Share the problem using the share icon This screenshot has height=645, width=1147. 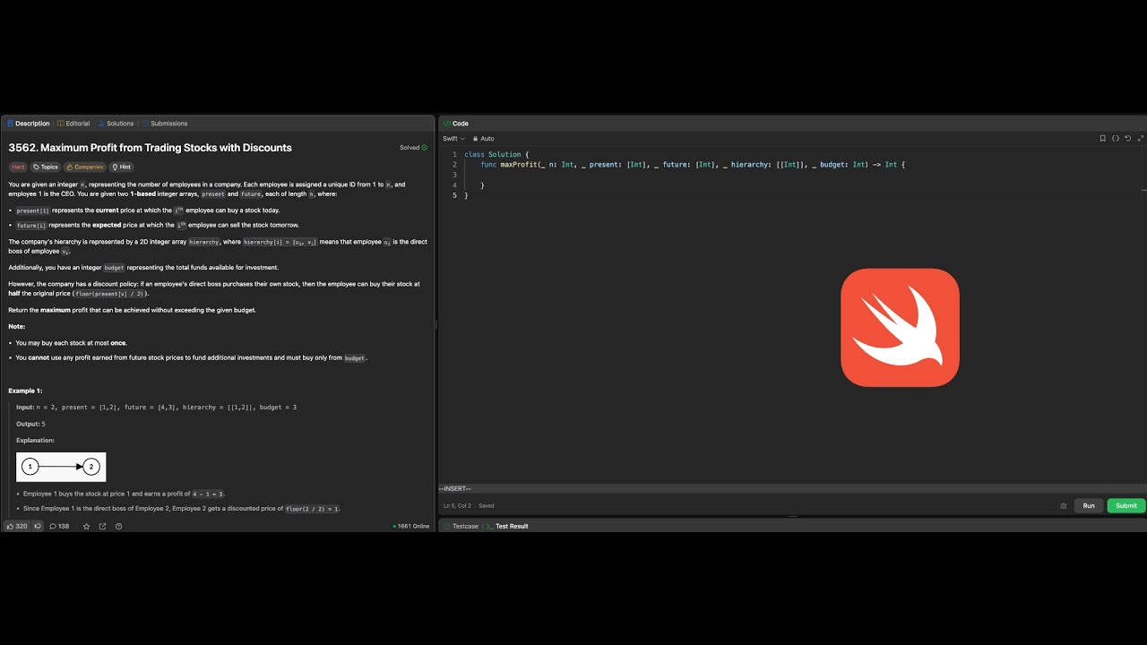pyautogui.click(x=102, y=526)
